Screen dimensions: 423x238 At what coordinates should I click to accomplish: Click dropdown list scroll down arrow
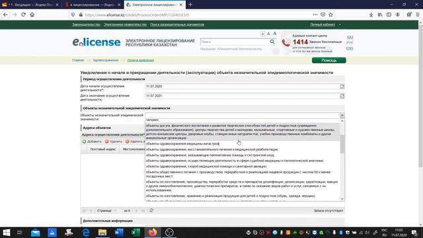pyautogui.click(x=342, y=199)
